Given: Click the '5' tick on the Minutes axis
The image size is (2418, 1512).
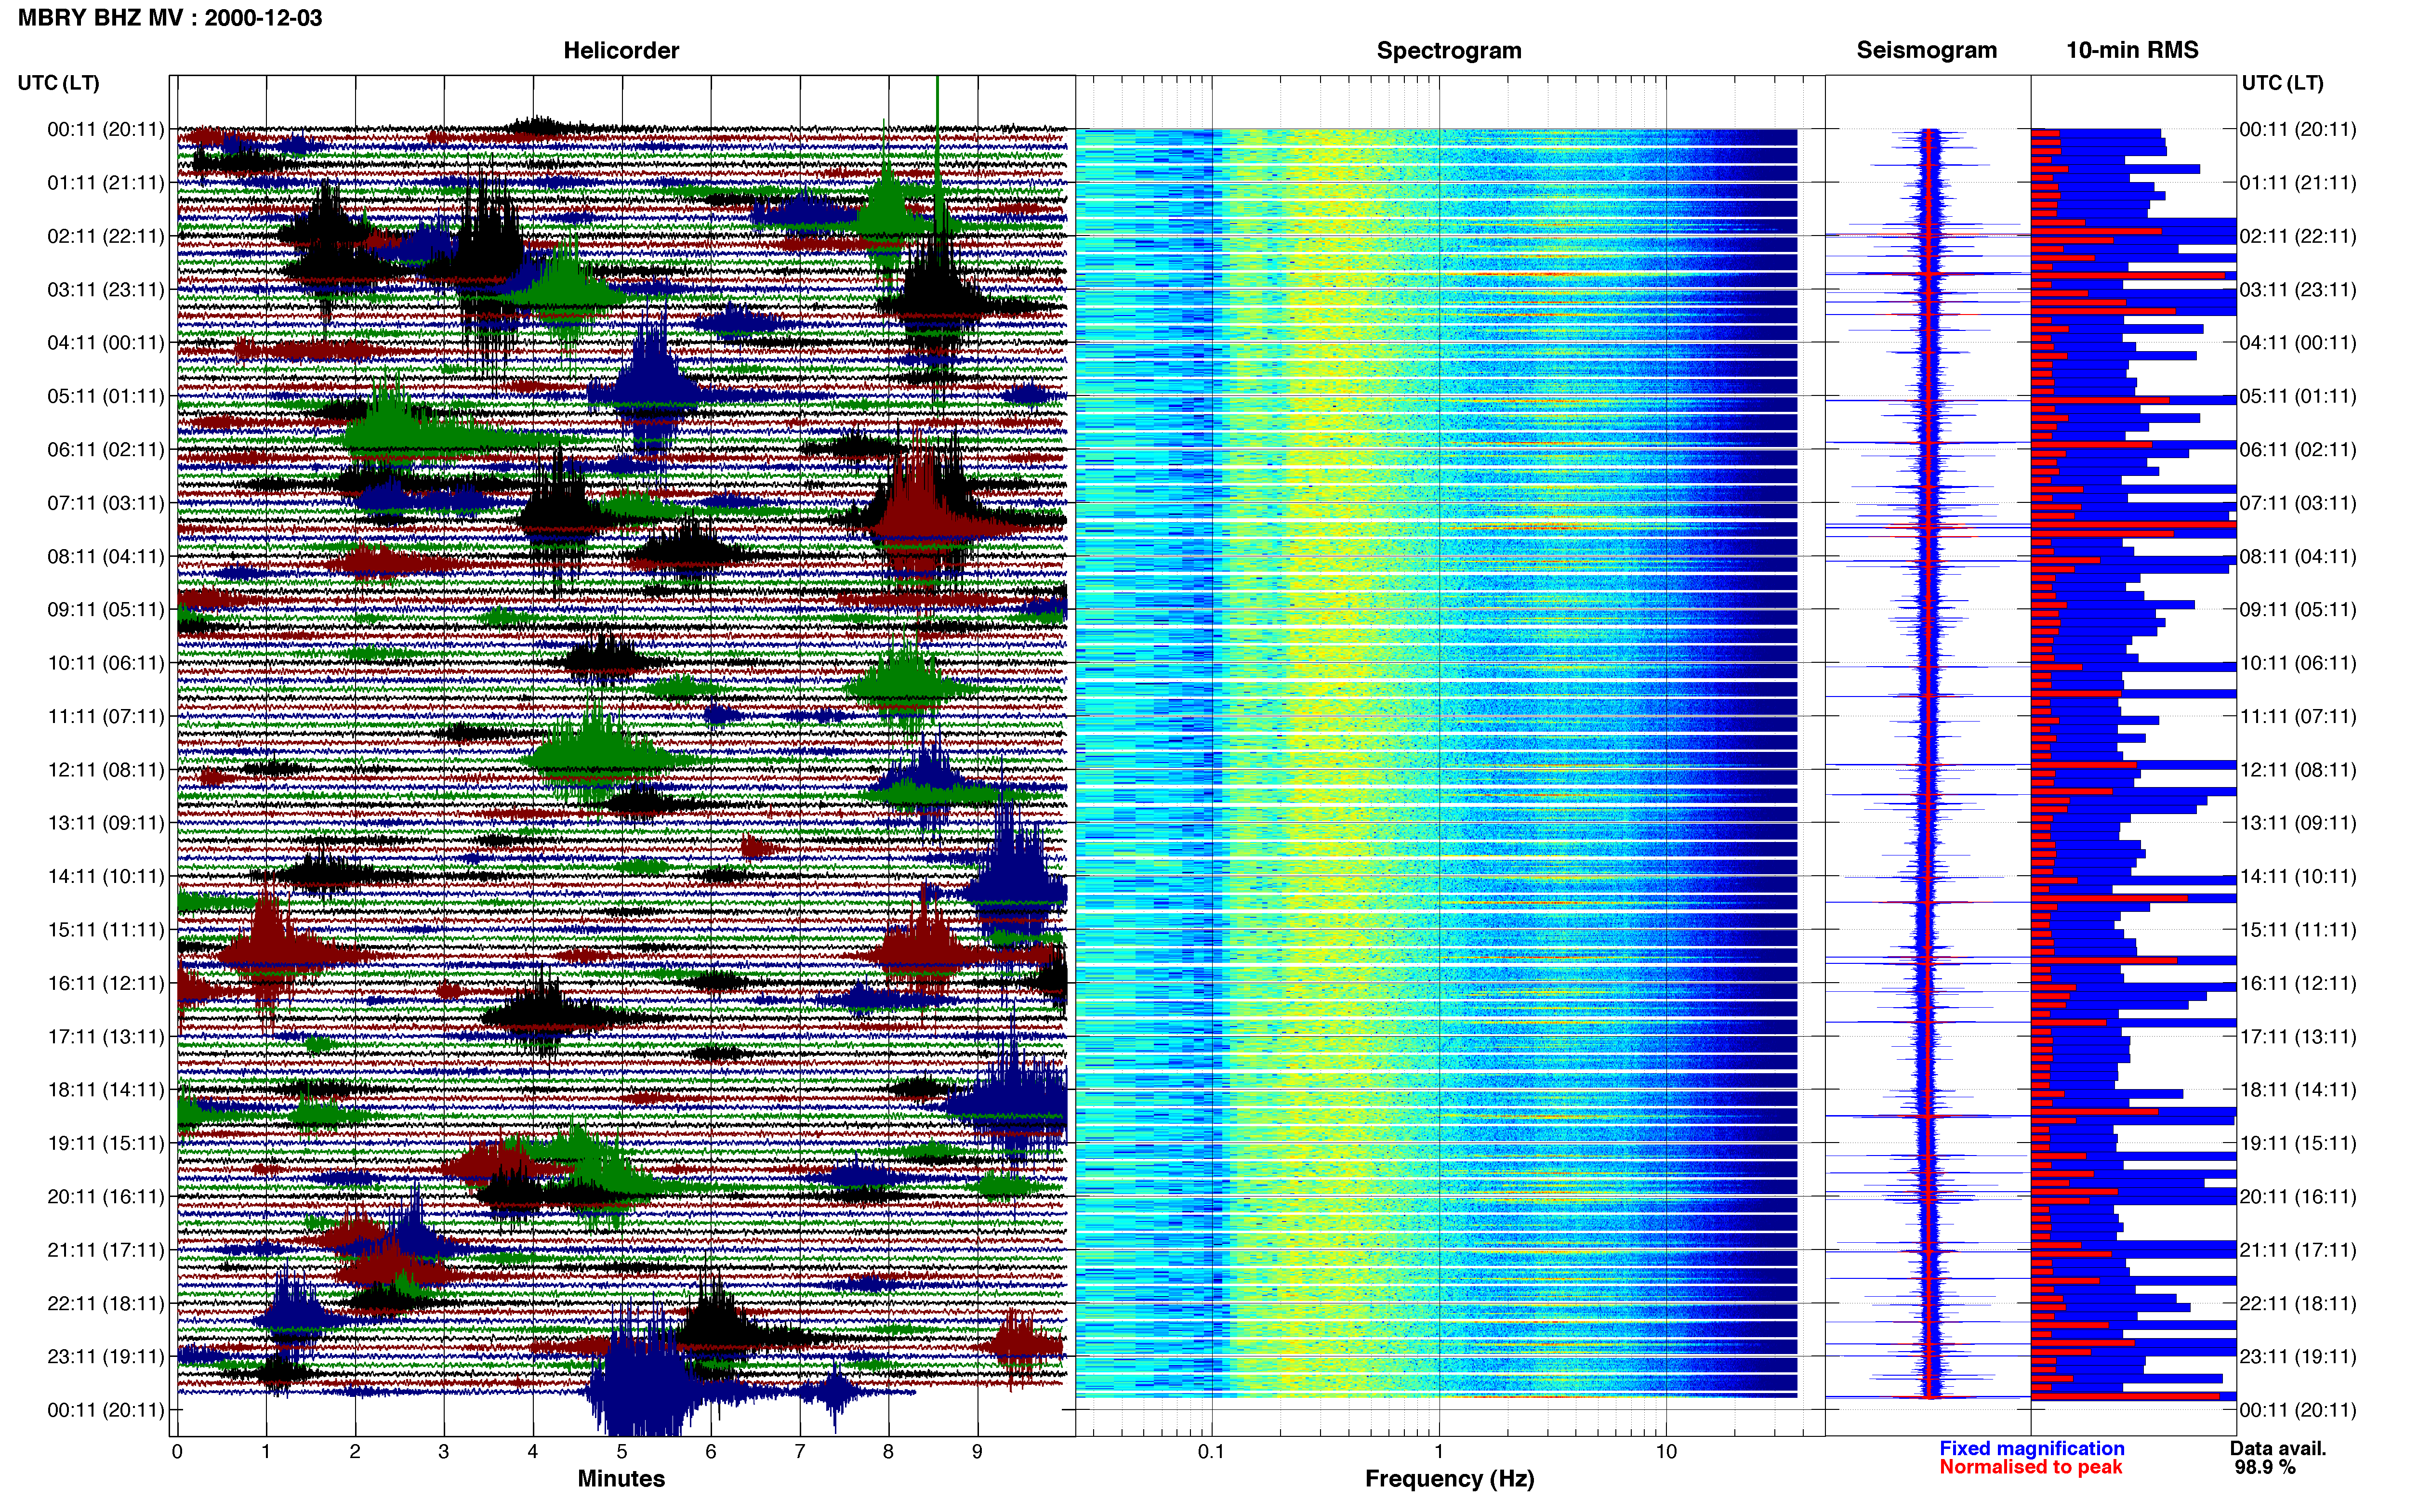Looking at the screenshot, I should pos(622,1452).
